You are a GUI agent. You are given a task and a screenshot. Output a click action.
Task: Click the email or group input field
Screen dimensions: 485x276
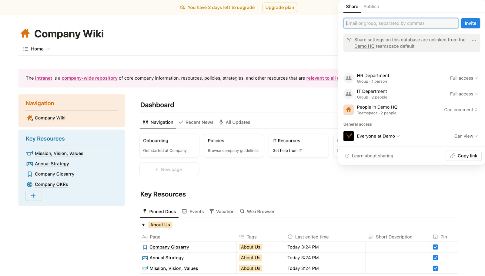click(x=400, y=23)
